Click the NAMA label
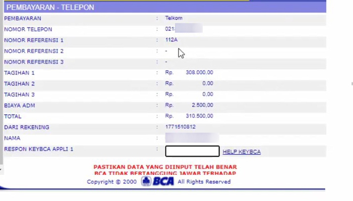The image size is (353, 201). point(12,138)
